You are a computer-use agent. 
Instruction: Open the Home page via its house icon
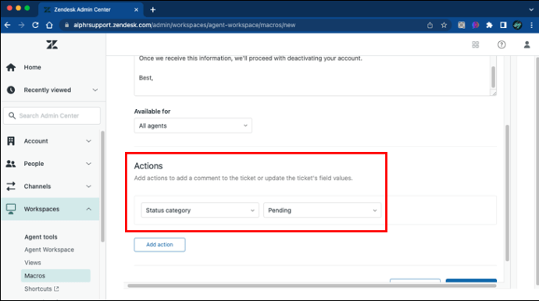pos(11,67)
